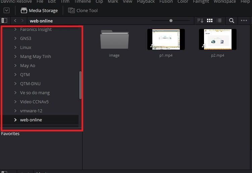Expand the Video CCNAv5 folder chevron
This screenshot has height=173, width=252.
[15, 102]
